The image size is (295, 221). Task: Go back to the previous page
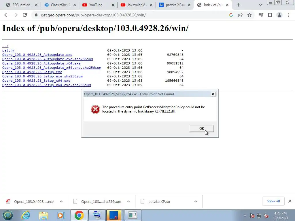6,15
